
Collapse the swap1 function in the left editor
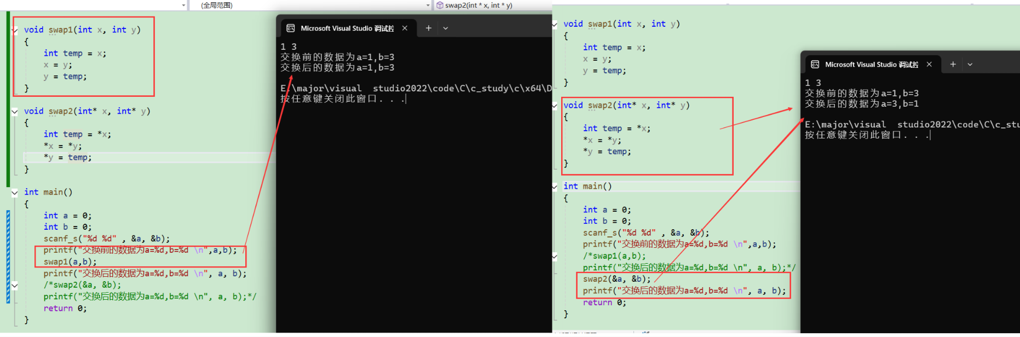coord(15,30)
